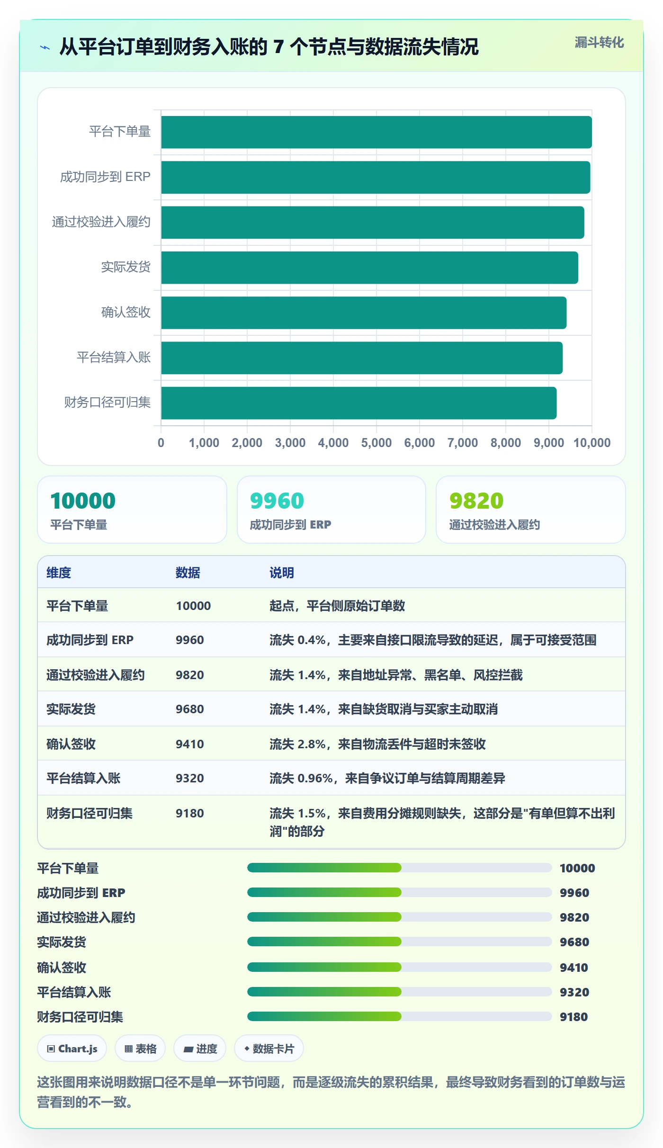
Task: Click the 10,000 label on the chart axis
Action: 592,443
